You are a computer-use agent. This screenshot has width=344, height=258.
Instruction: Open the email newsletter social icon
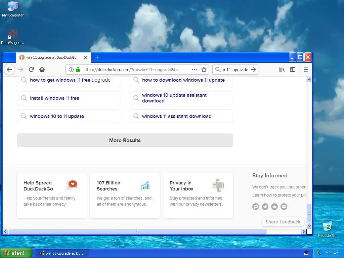[284, 207]
